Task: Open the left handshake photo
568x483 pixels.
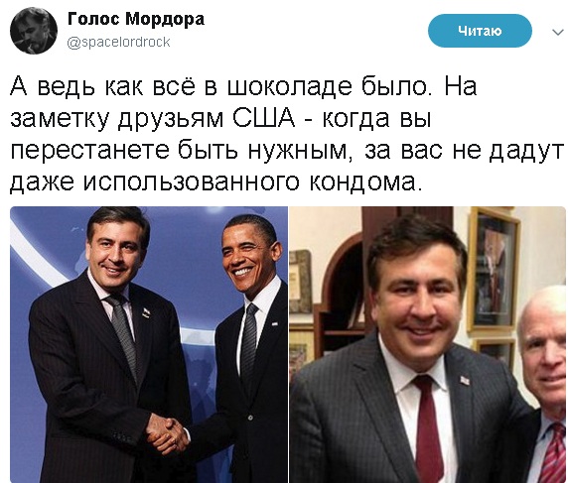Action: 149,344
